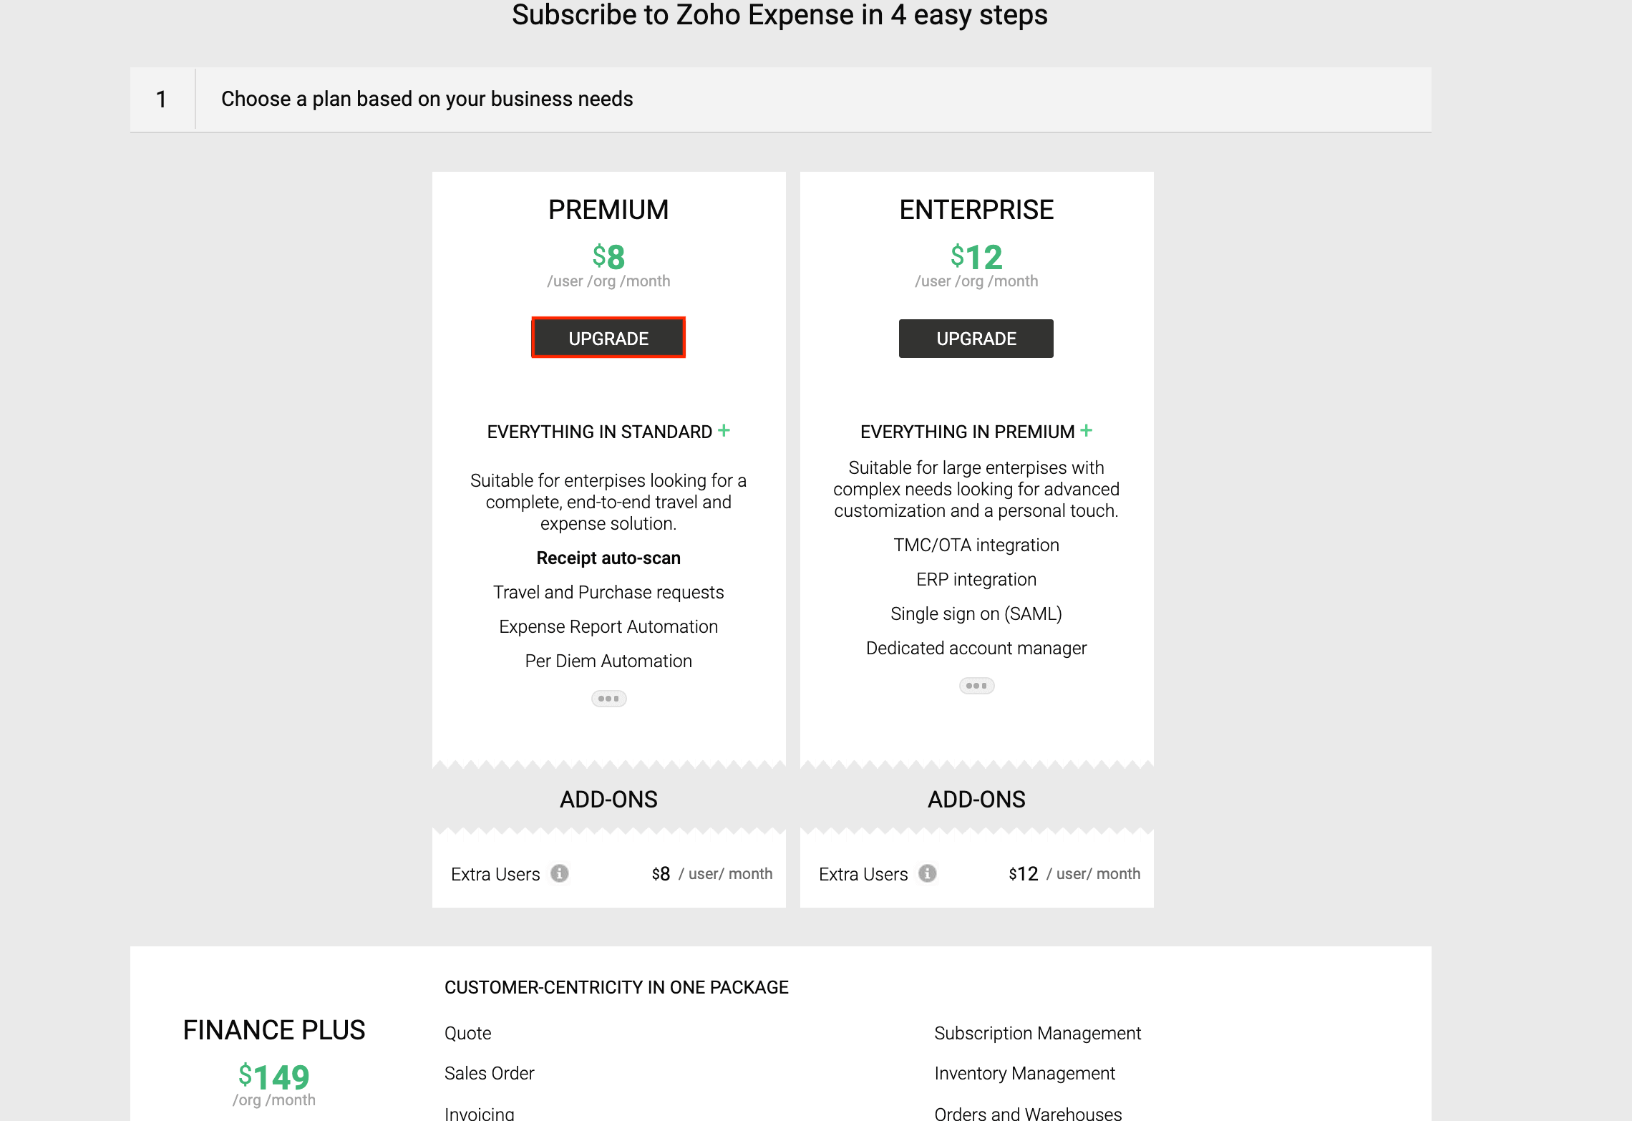Click the info icon beside Enterprise Extra Users

[928, 873]
